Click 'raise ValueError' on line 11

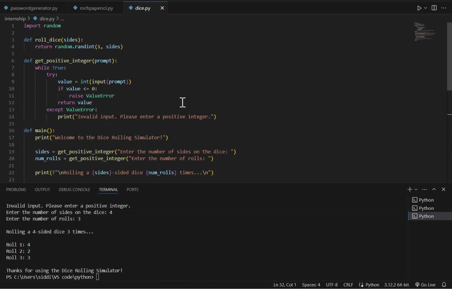coord(92,96)
